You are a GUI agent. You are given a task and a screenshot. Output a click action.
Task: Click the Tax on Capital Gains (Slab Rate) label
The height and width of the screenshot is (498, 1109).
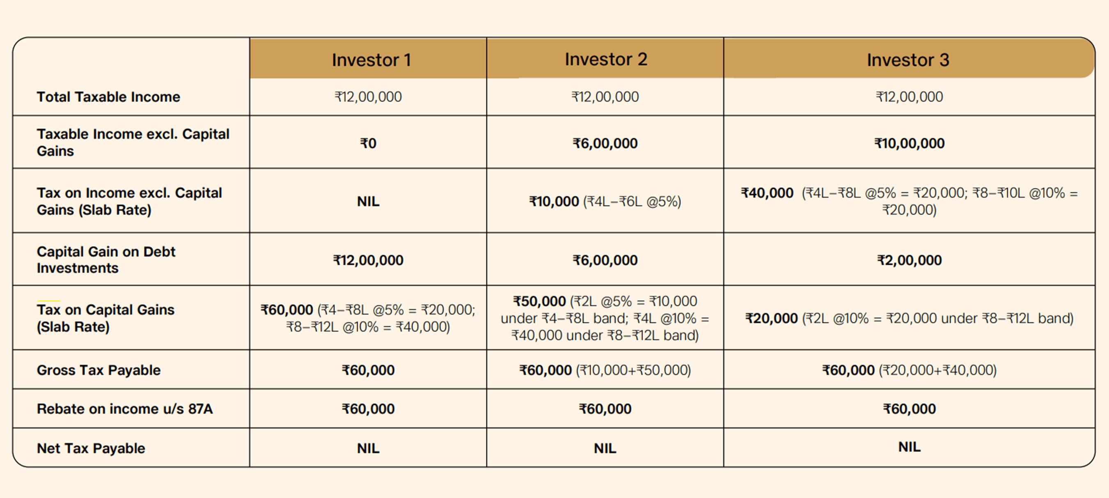pos(105,318)
